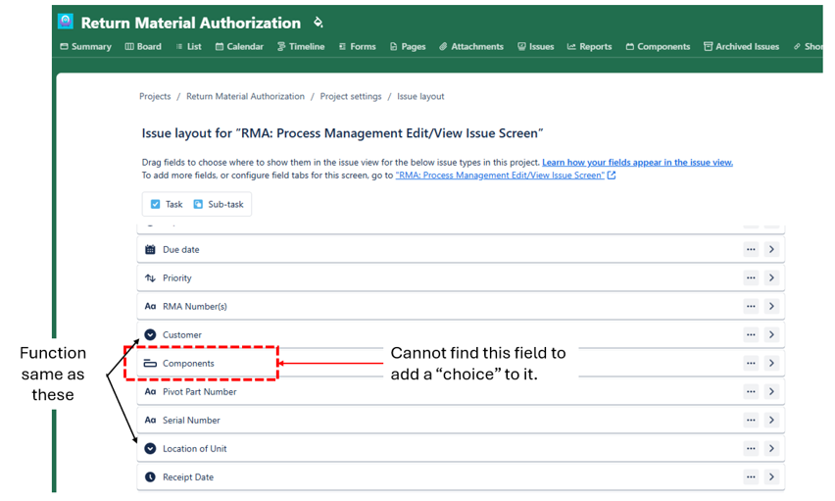The height and width of the screenshot is (501, 835).
Task: Open the Summary tab
Action: point(85,47)
